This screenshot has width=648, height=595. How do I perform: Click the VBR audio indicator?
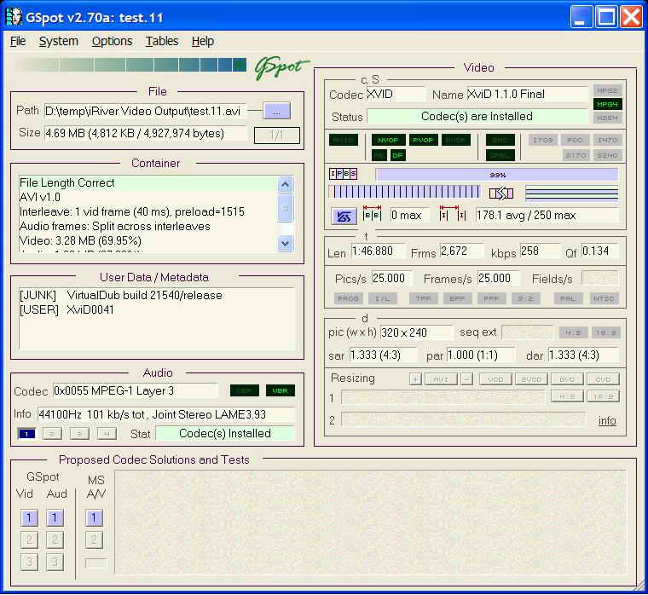[280, 390]
